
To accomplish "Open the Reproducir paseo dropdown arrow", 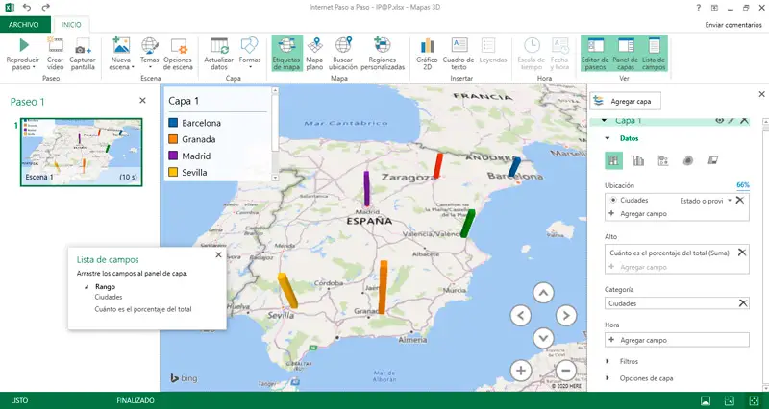I will coord(34,68).
